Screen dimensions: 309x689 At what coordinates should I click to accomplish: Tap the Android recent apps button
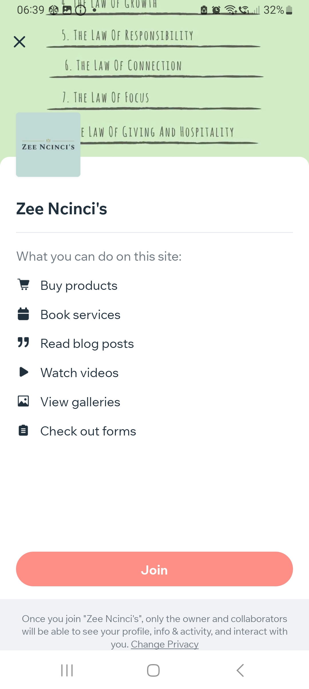coord(67,670)
